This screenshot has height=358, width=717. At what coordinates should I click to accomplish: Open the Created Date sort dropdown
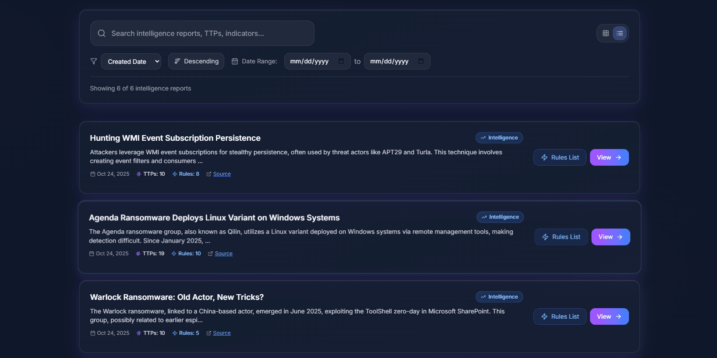point(131,62)
